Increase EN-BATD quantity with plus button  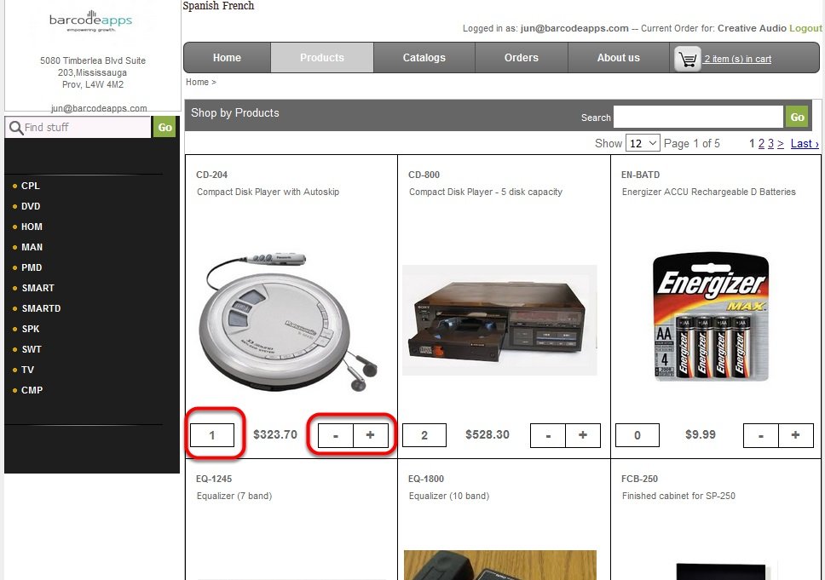[795, 435]
